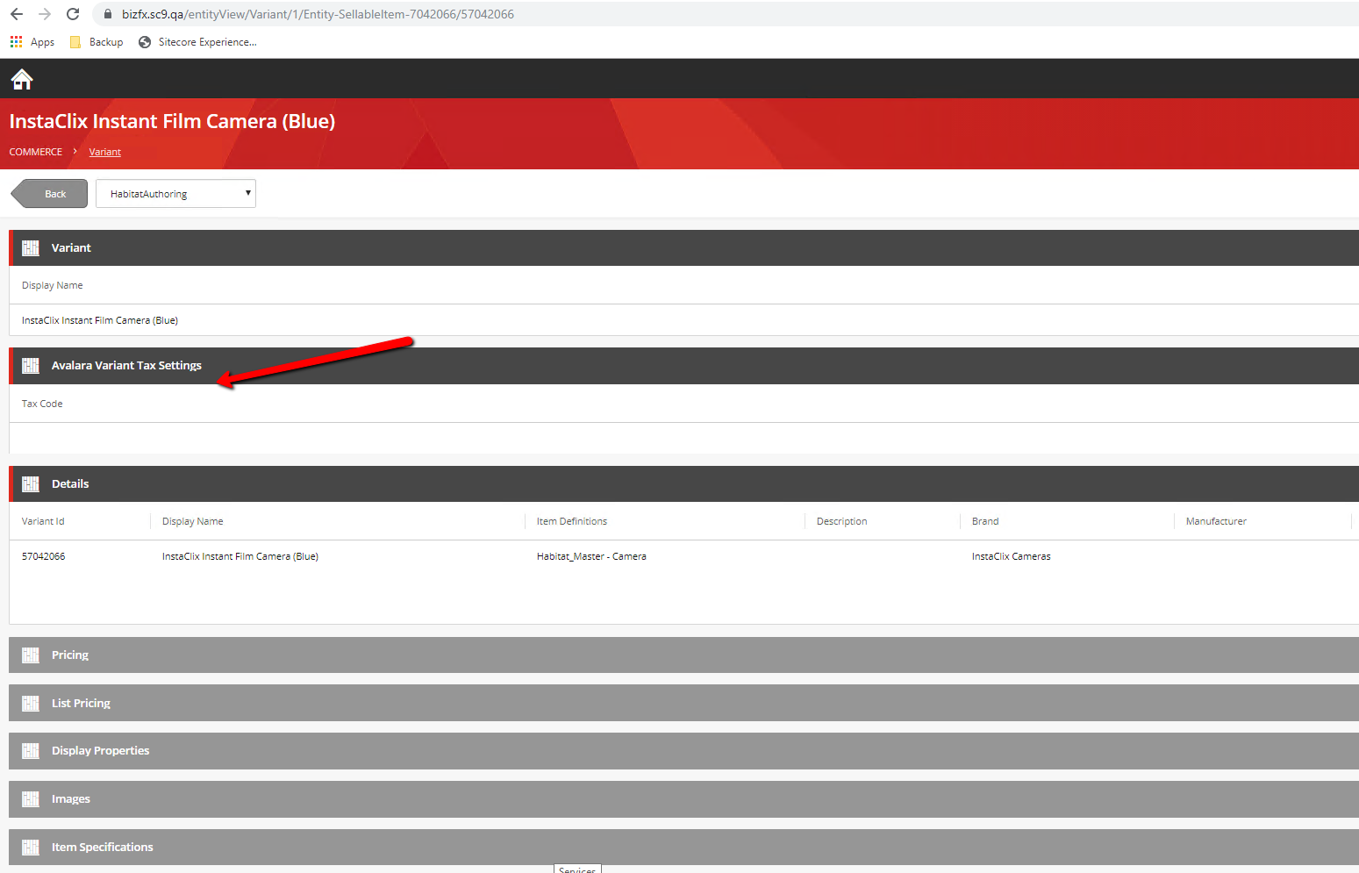Click the Details section header icon
Screen dimensions: 1359x873
(31, 484)
